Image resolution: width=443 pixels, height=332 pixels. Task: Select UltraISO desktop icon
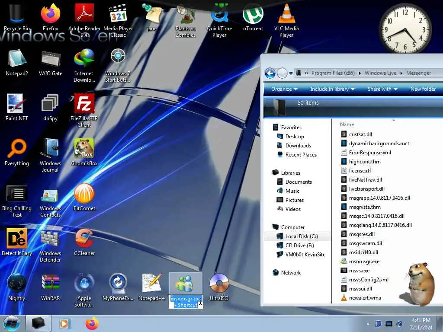point(219,287)
